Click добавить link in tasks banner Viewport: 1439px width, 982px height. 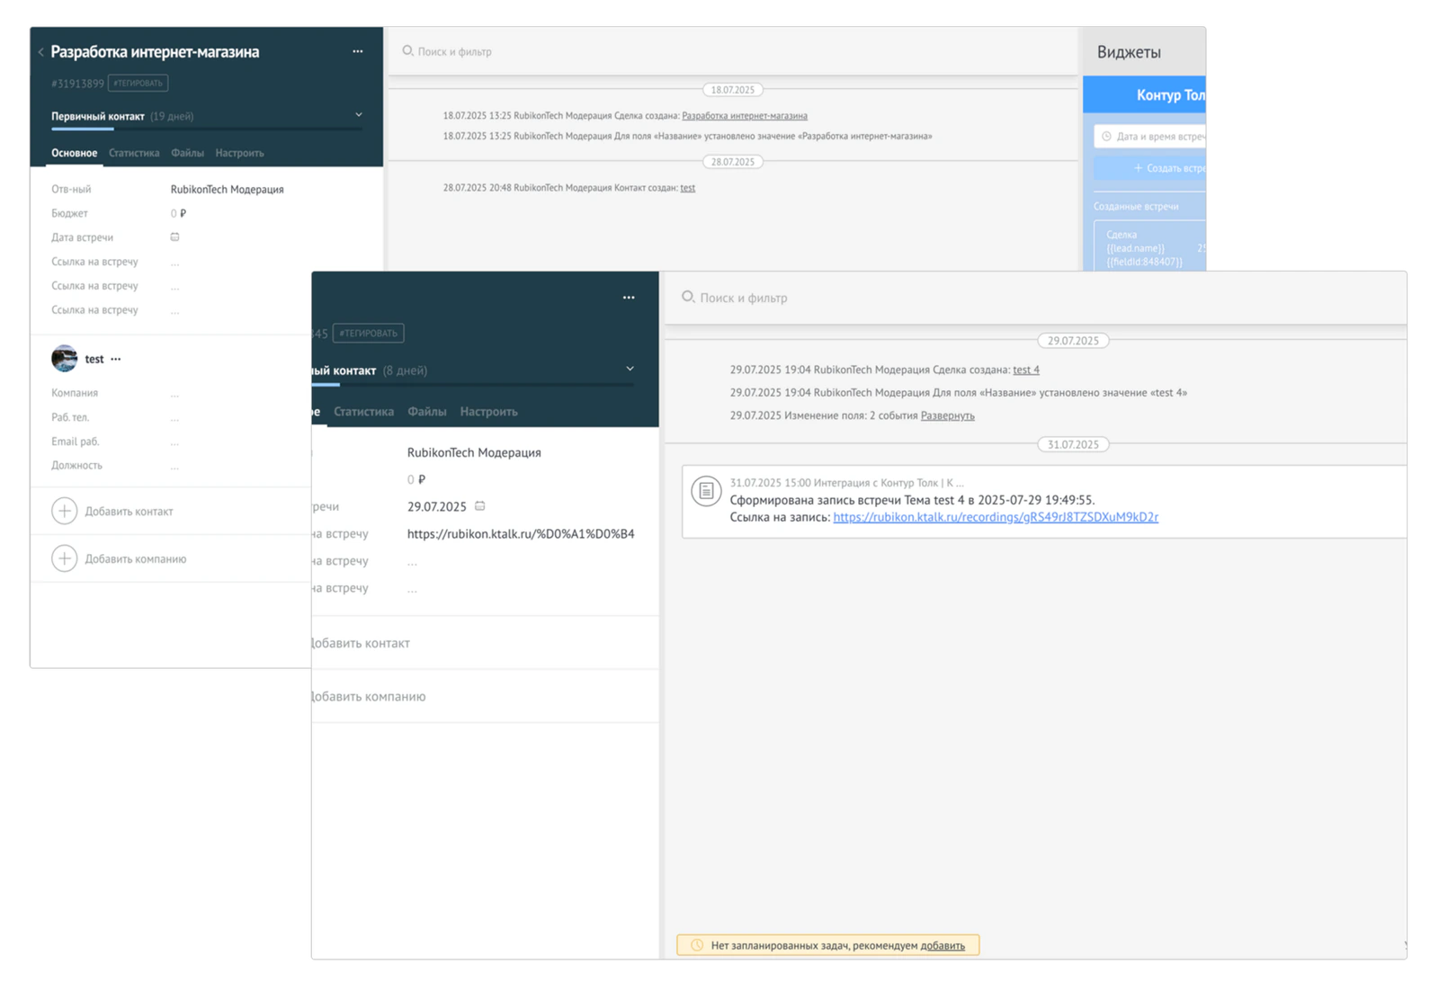click(943, 945)
